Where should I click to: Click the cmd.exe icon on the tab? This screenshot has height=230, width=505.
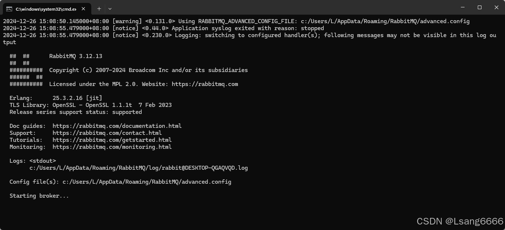pos(8,8)
